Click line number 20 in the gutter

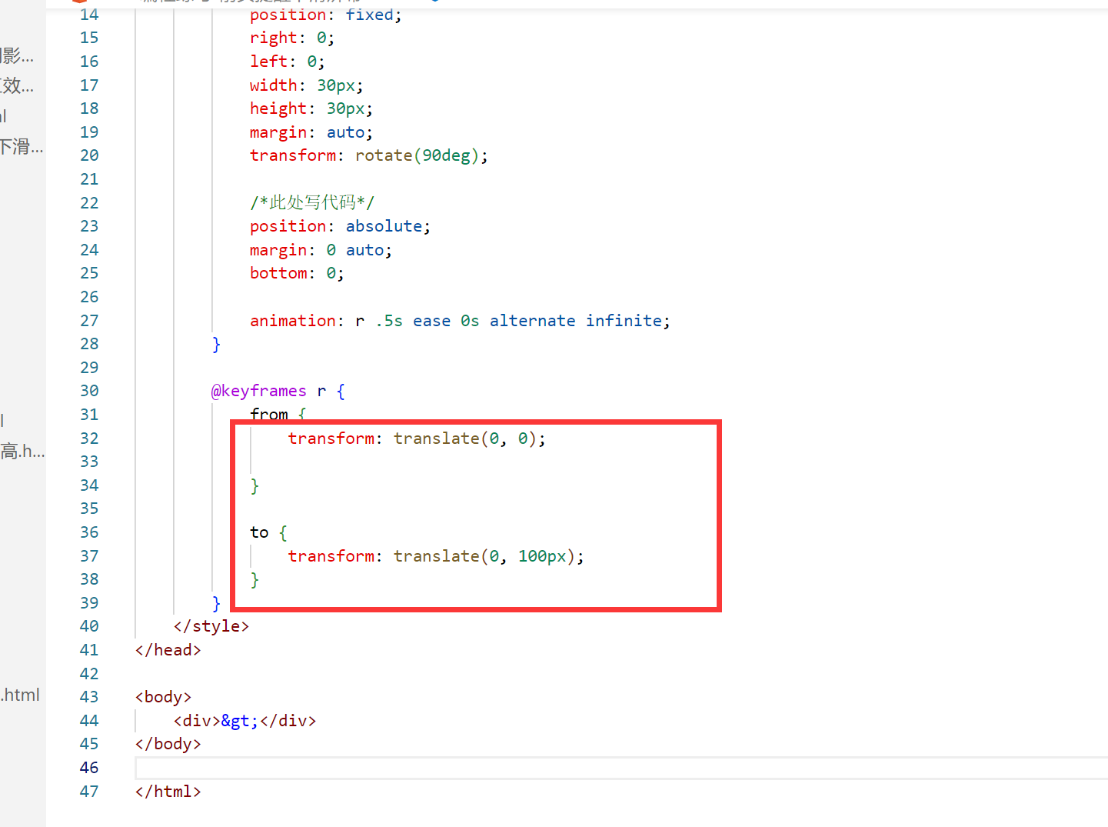click(x=89, y=155)
